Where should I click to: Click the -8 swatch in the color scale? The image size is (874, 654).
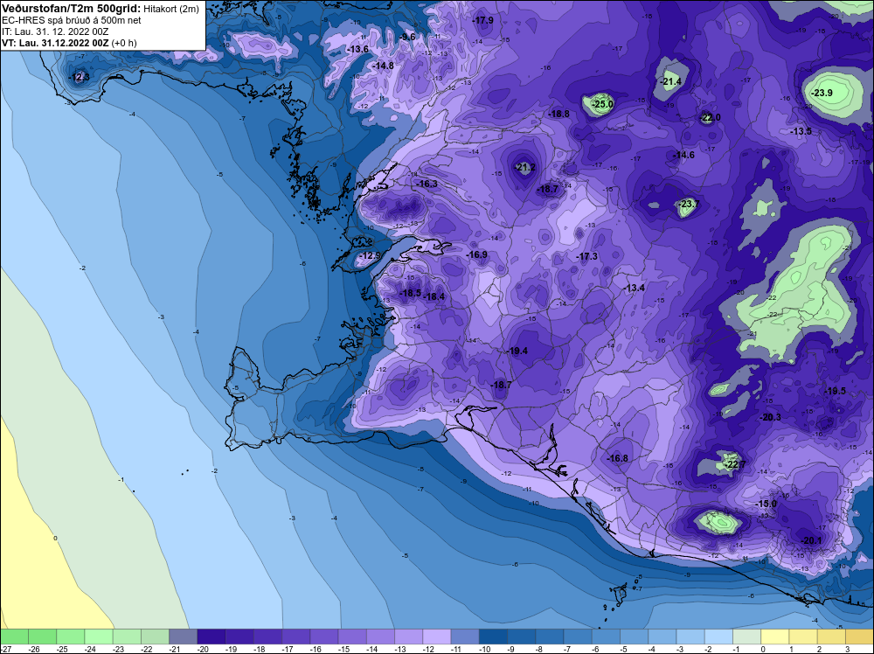point(550,637)
